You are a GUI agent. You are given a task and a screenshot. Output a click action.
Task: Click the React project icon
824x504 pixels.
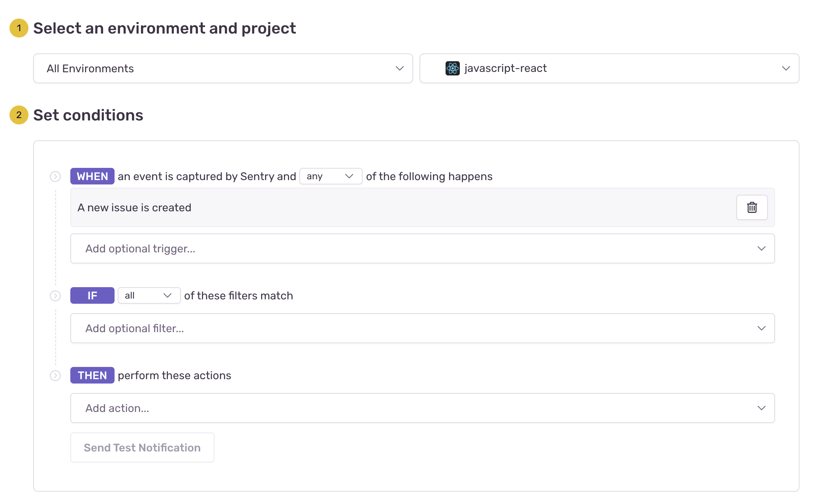(x=452, y=68)
